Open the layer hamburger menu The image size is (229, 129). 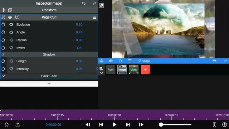click(x=130, y=61)
